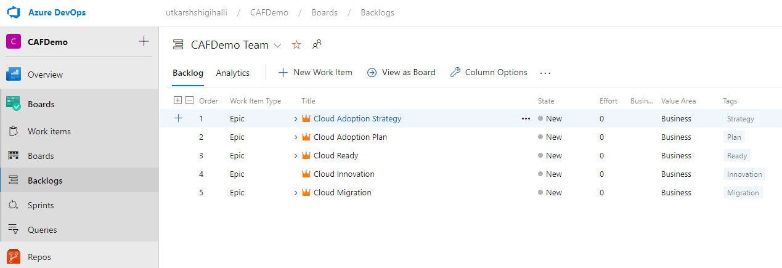This screenshot has height=268, width=782.
Task: Click the Azure DevOps logo icon
Action: [x=14, y=12]
